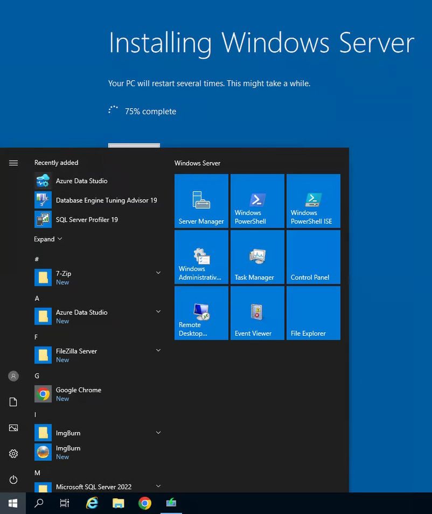The width and height of the screenshot is (432, 514).
Task: Launch Database Engine Tuning Advisor 19
Action: coord(99,200)
